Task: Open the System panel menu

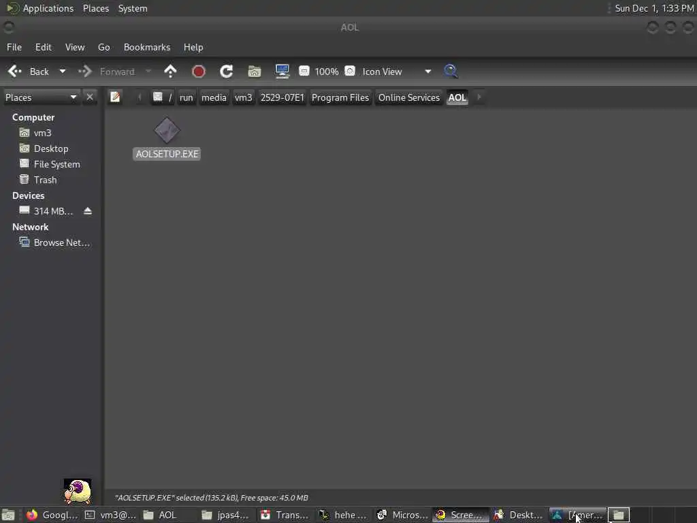Action: (133, 8)
